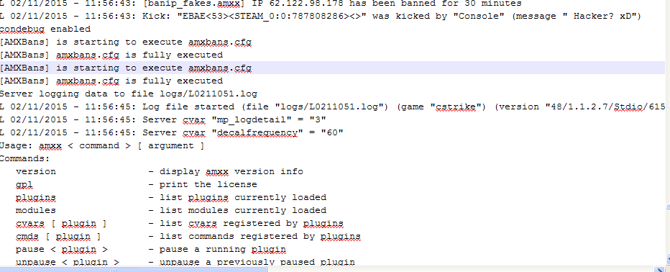
Task: Click the "decalfrequency" cvar name
Action: pyautogui.click(x=257, y=132)
